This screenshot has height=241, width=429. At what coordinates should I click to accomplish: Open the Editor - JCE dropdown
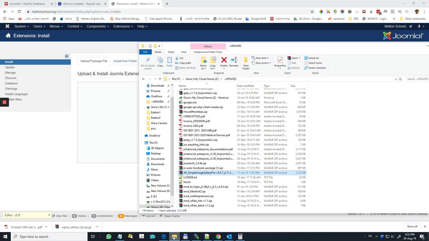[26, 215]
